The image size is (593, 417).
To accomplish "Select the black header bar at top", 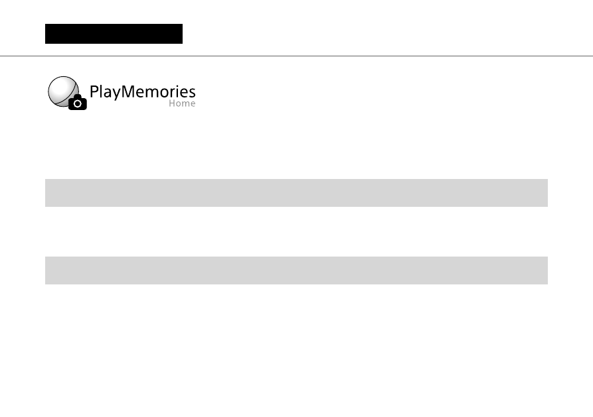I will tap(114, 34).
